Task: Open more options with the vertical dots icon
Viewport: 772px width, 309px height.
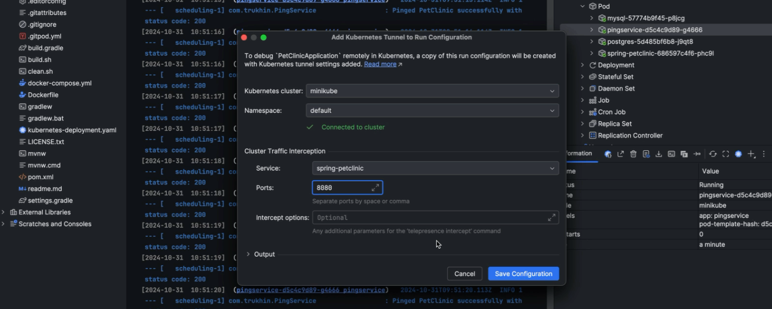Action: [x=763, y=154]
